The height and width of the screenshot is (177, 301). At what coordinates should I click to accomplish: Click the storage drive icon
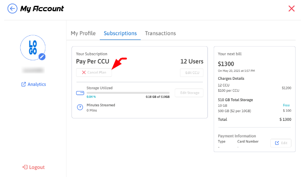click(80, 93)
